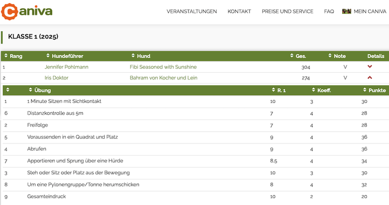
Task: Click the Mein Caniva profile image
Action: click(346, 11)
